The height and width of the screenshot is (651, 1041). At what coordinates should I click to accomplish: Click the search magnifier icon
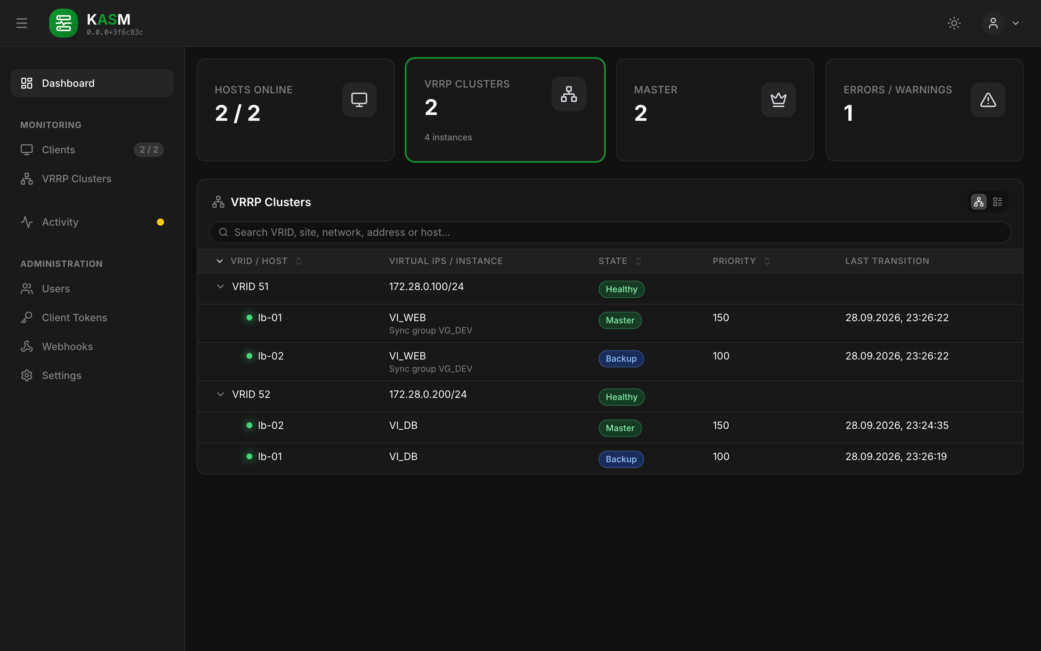[x=223, y=233]
